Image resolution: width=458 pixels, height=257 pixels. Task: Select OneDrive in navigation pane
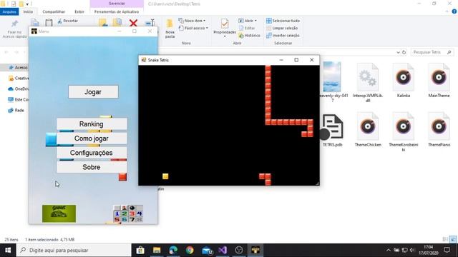[x=19, y=89]
